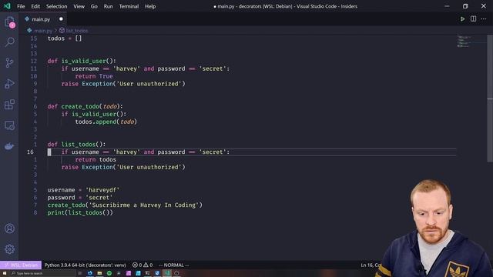Click the 'return True' line

[x=94, y=76]
